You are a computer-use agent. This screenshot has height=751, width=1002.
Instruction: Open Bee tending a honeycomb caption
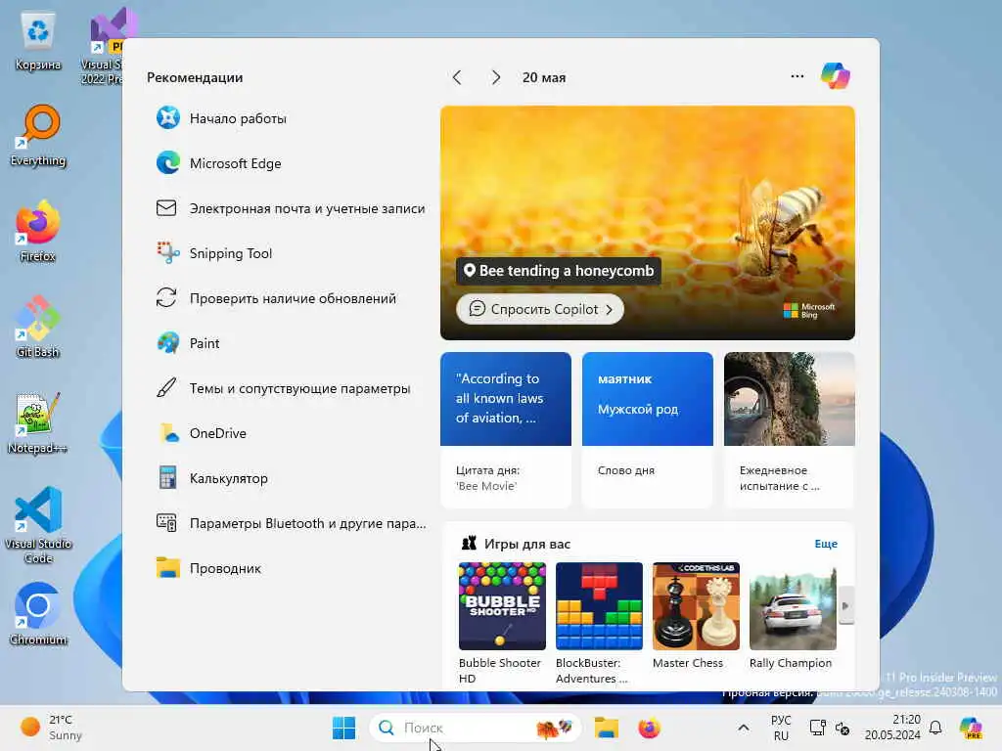click(x=559, y=271)
